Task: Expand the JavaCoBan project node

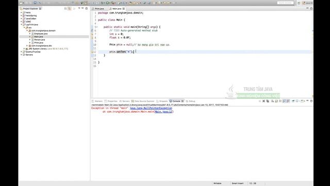Action: point(21,19)
